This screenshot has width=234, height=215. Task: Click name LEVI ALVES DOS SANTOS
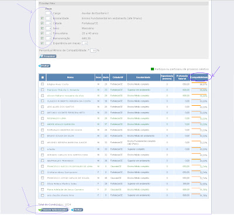click(x=60, y=107)
